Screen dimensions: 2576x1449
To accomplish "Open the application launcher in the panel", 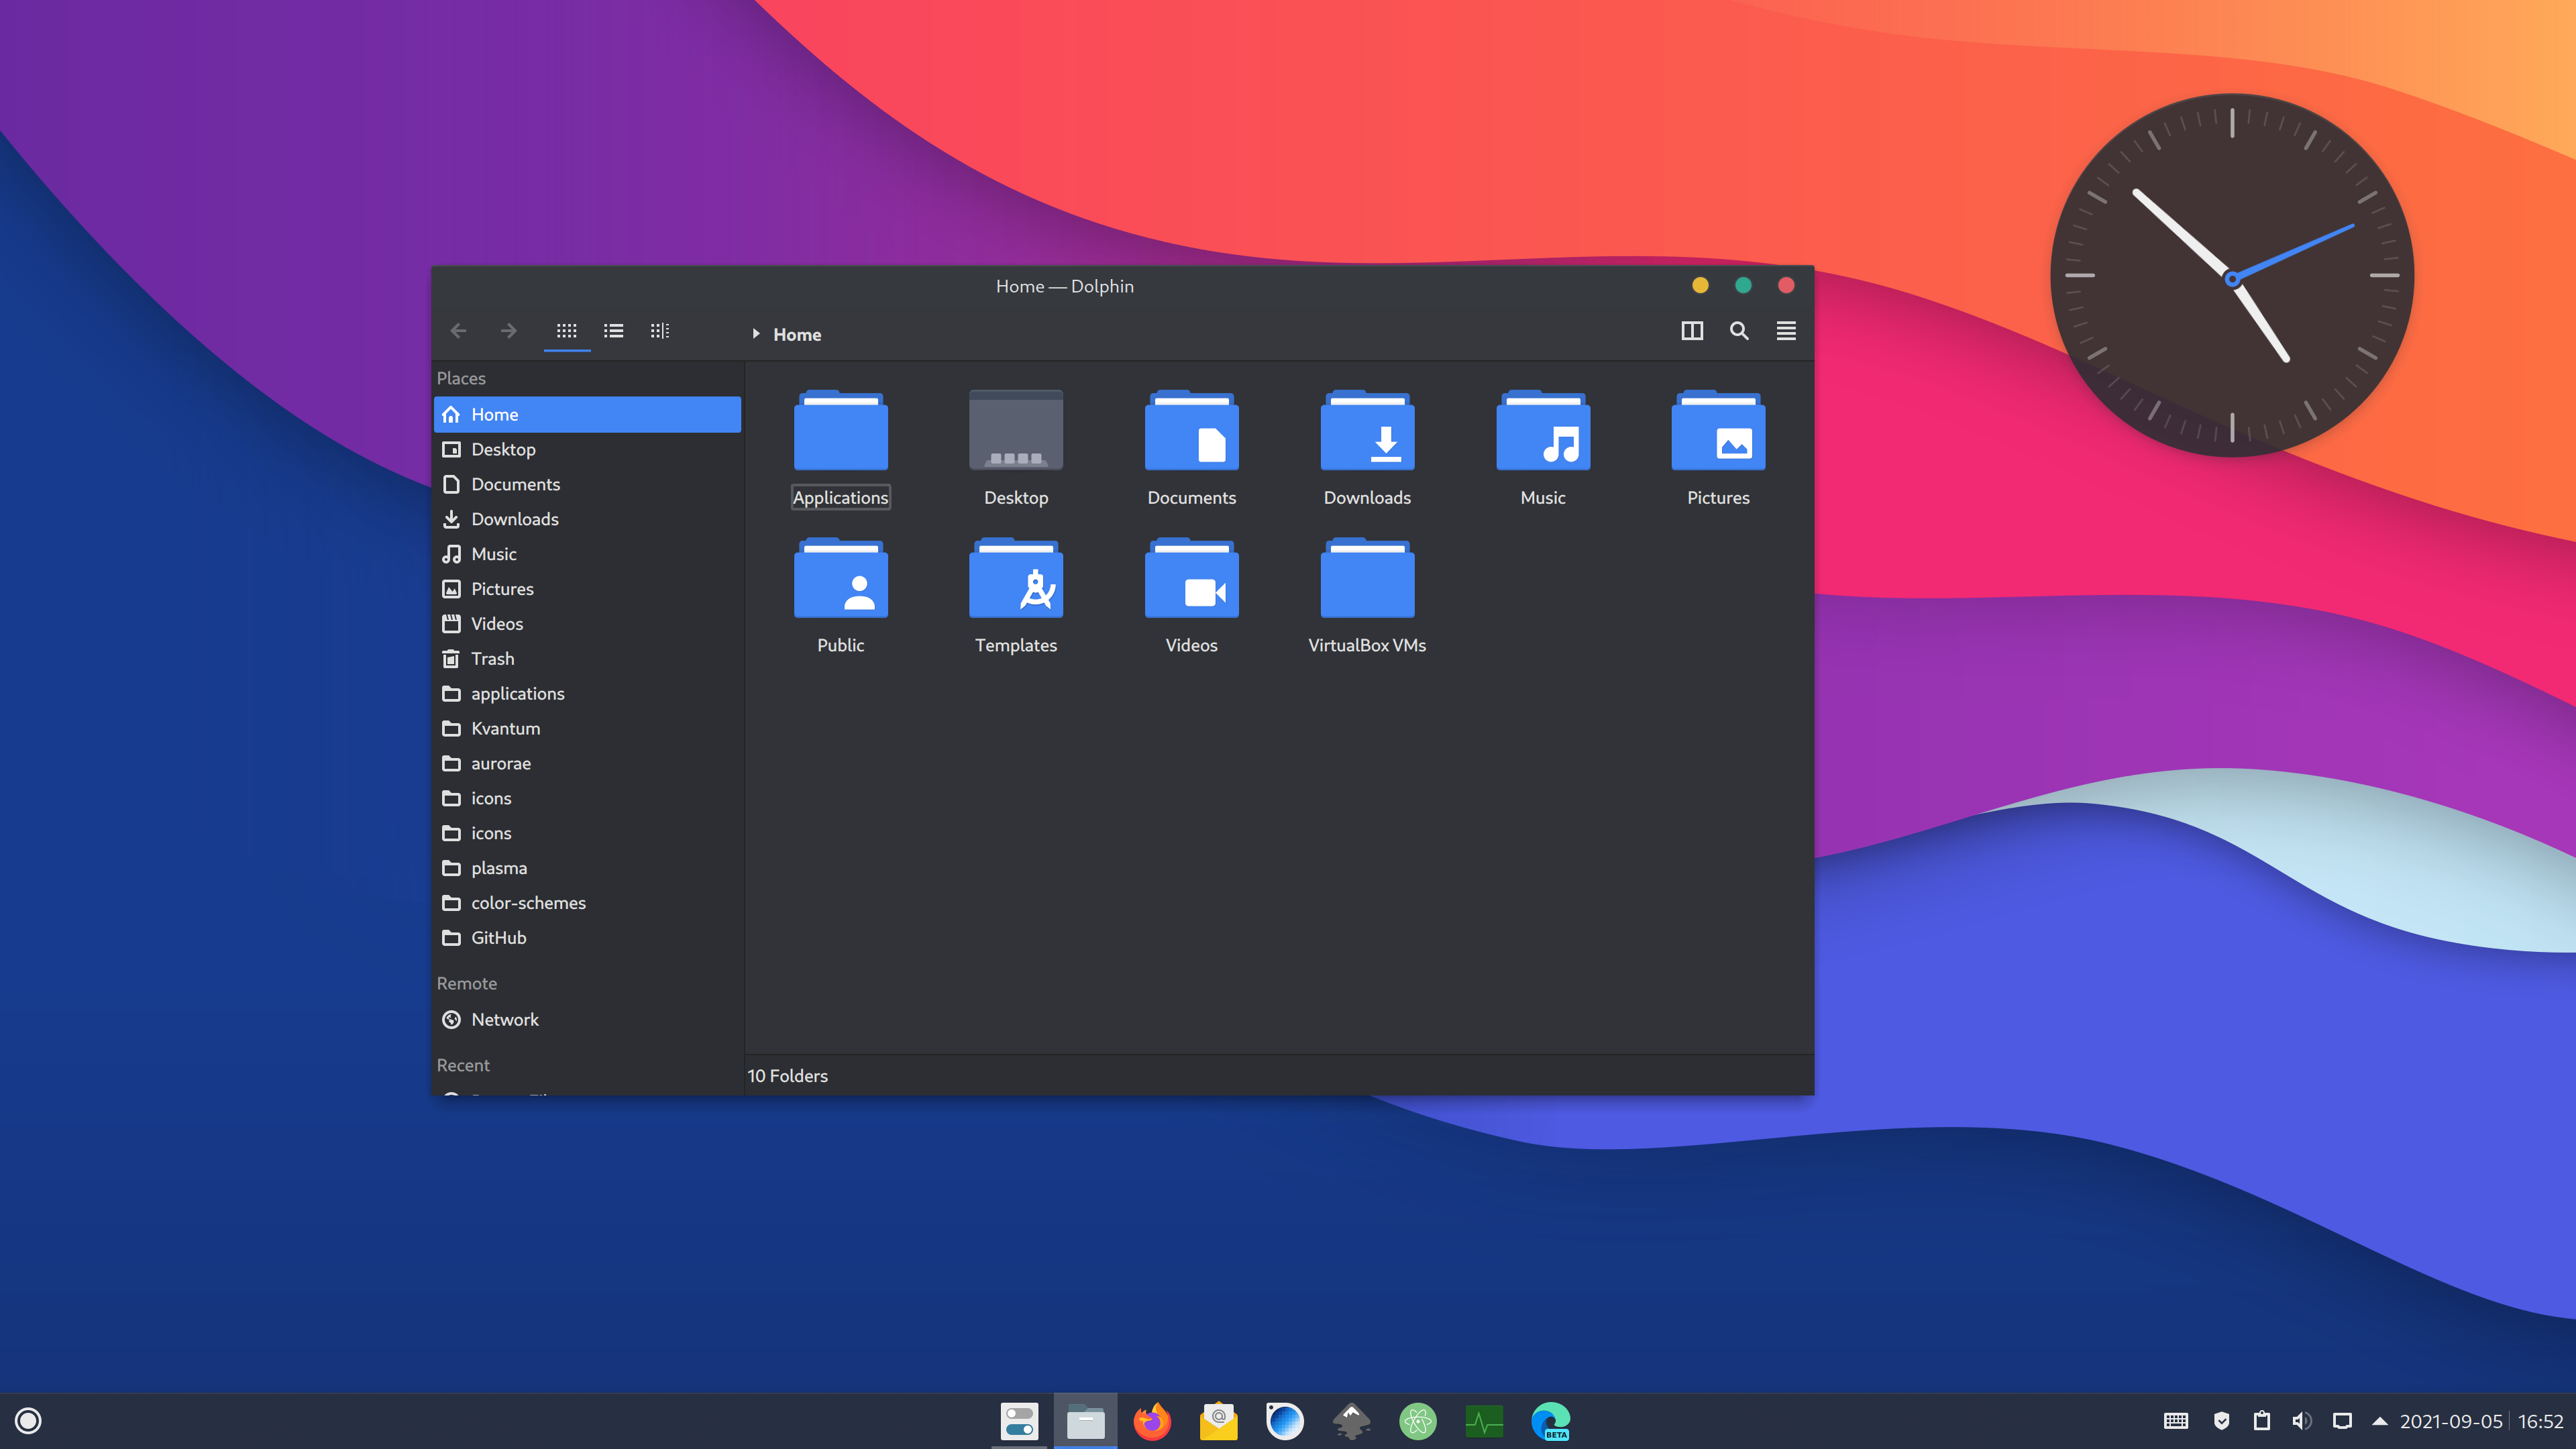I will (x=28, y=1421).
